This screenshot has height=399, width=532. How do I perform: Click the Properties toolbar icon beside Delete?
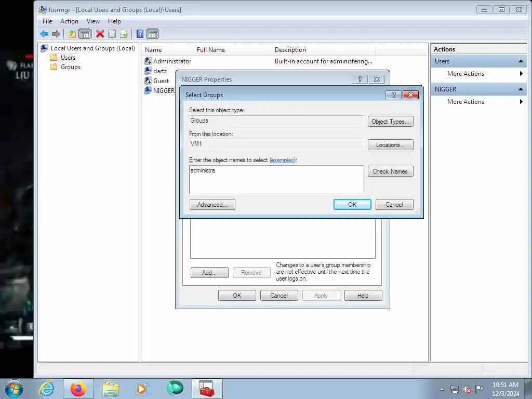(112, 34)
